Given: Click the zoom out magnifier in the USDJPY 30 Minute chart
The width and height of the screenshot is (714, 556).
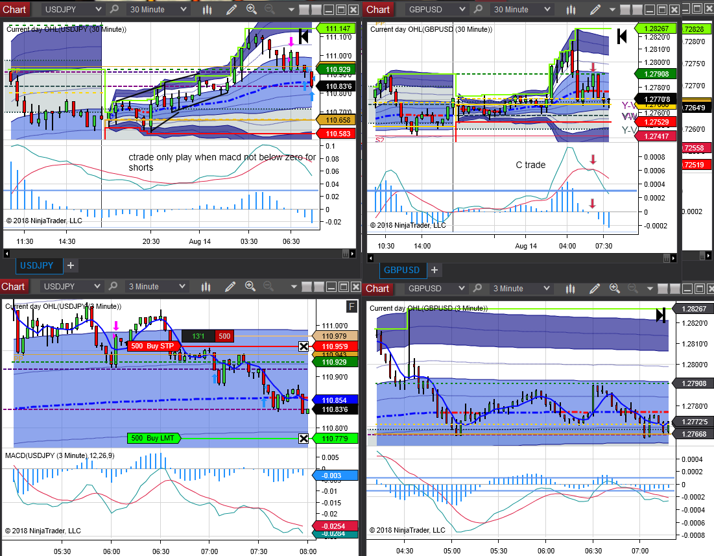Looking at the screenshot, I should click(x=270, y=8).
